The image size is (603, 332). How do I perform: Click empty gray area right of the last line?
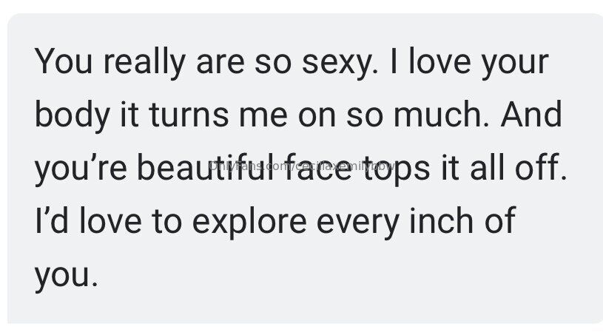pyautogui.click(x=333, y=275)
